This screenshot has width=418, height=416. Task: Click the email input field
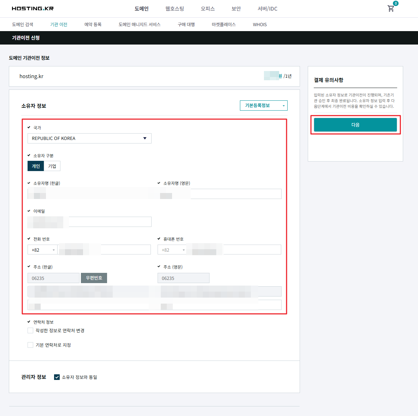pyautogui.click(x=110, y=222)
